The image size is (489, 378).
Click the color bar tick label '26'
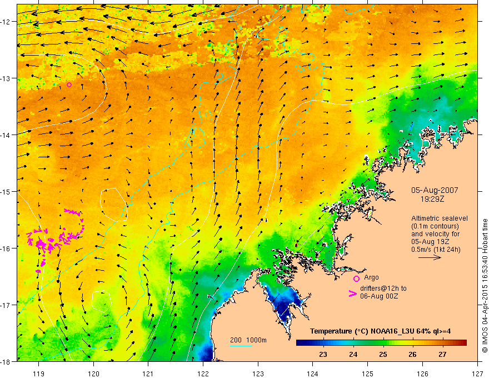[412, 354]
